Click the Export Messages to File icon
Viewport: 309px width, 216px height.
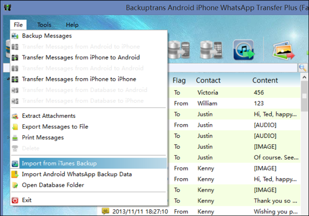[x=15, y=127]
